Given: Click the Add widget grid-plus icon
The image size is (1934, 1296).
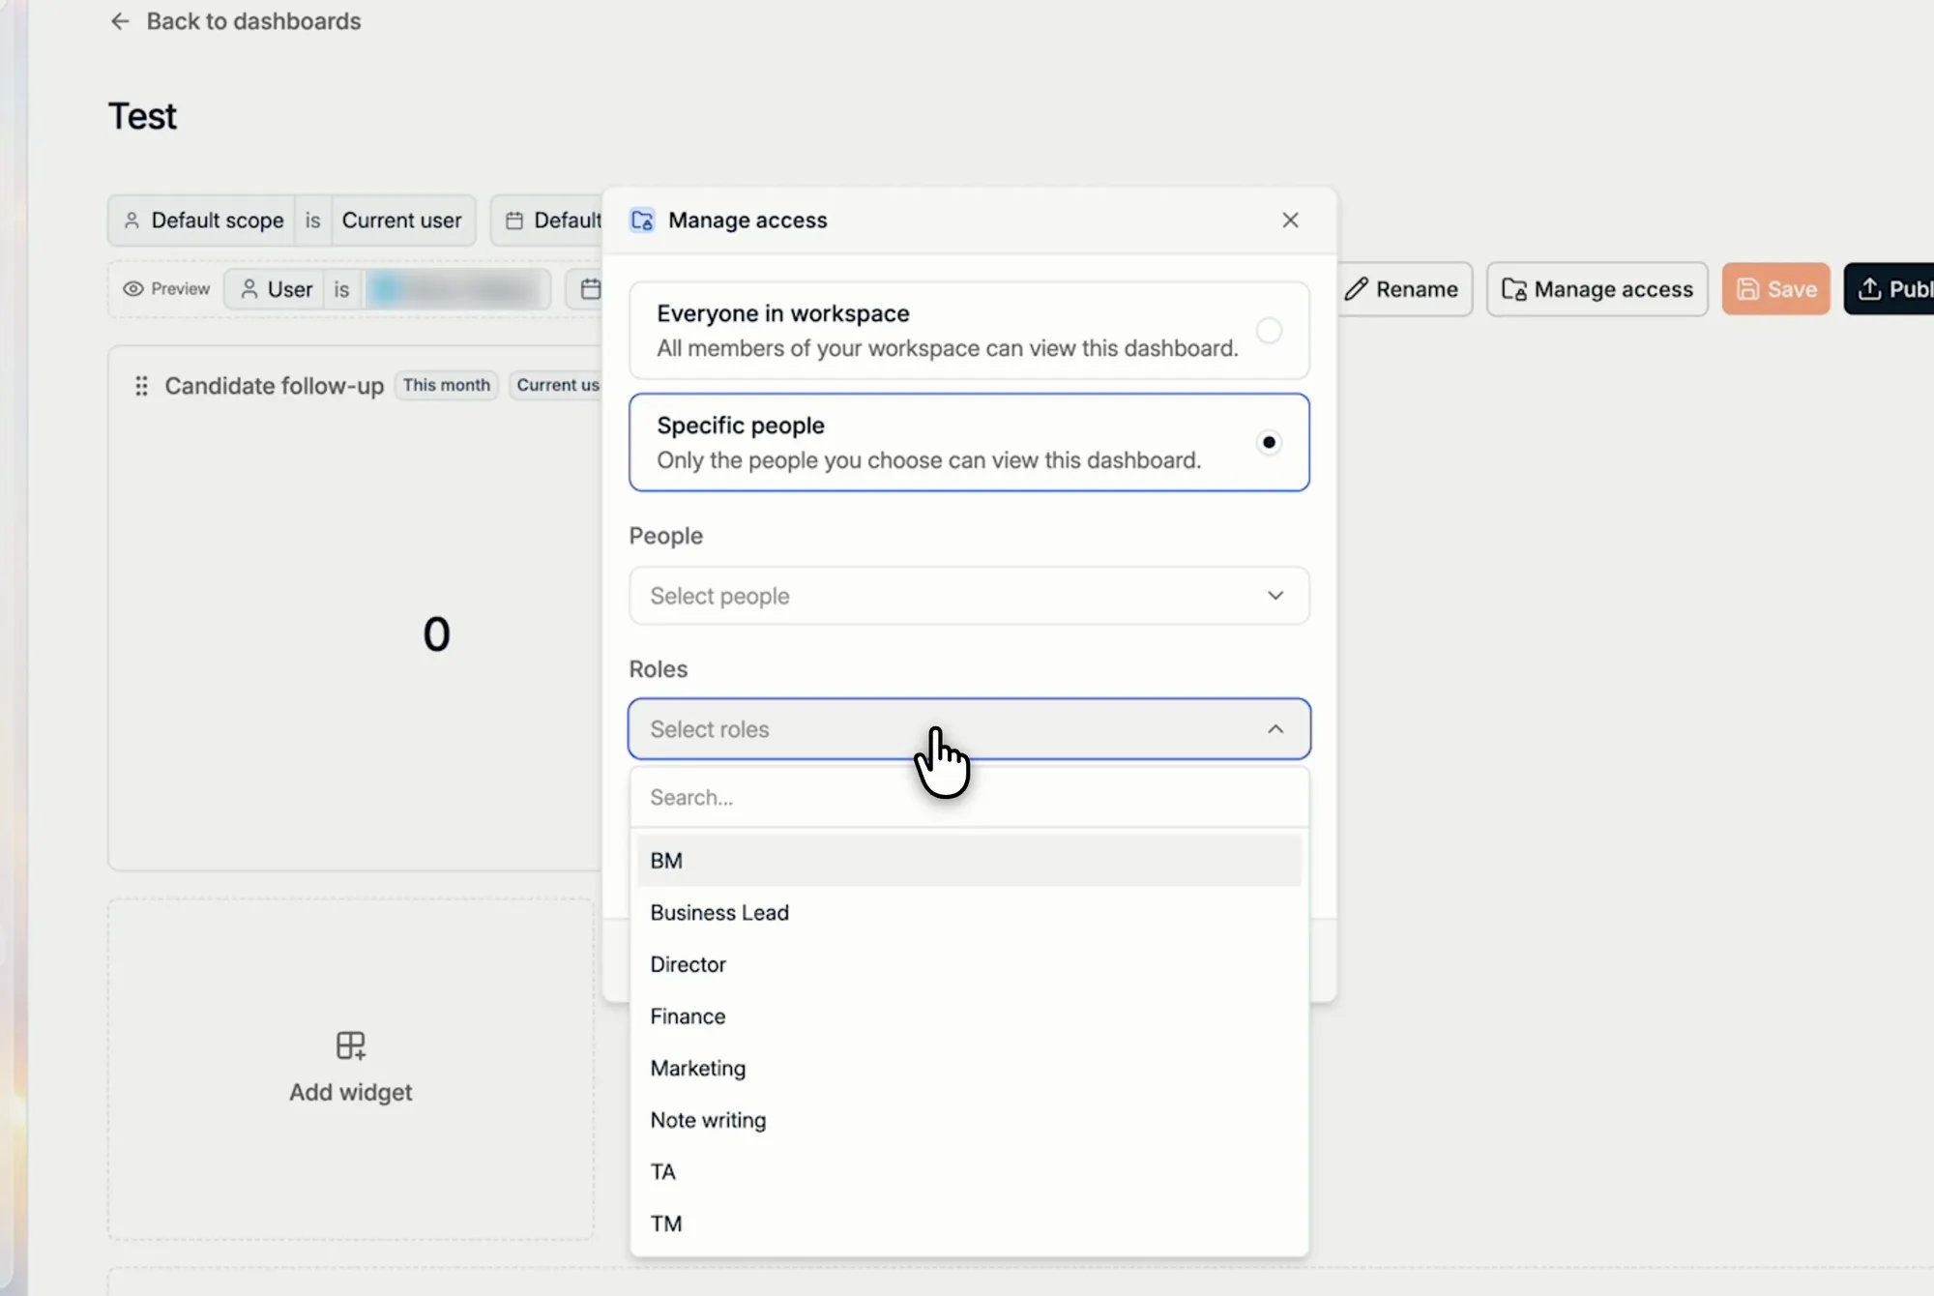Looking at the screenshot, I should click(351, 1046).
